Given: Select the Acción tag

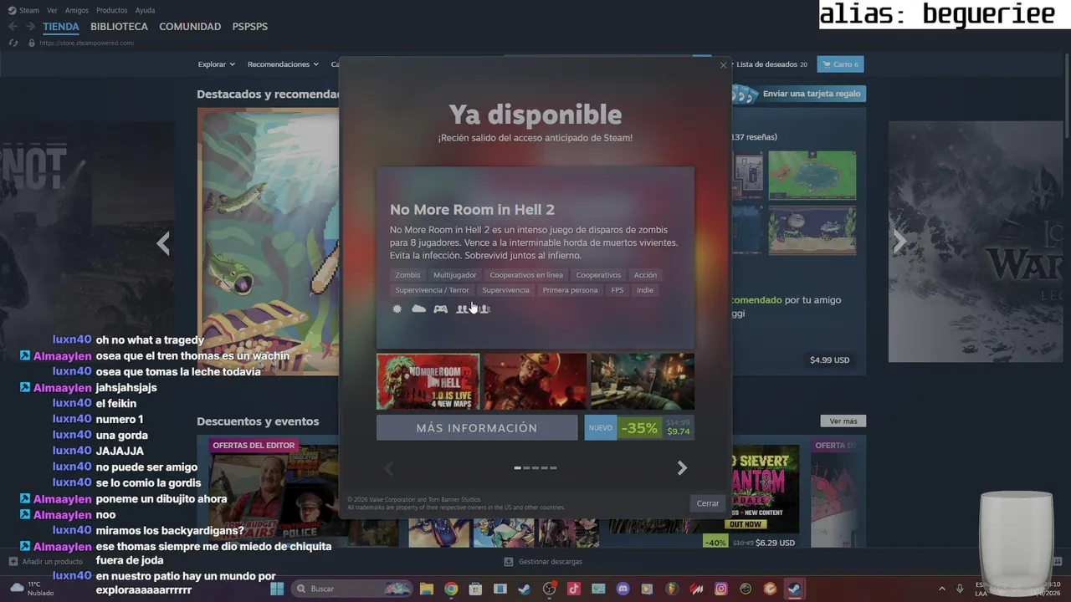Looking at the screenshot, I should 645,275.
